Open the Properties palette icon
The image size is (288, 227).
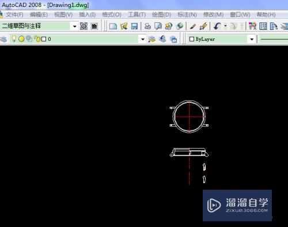pyautogui.click(x=252, y=26)
